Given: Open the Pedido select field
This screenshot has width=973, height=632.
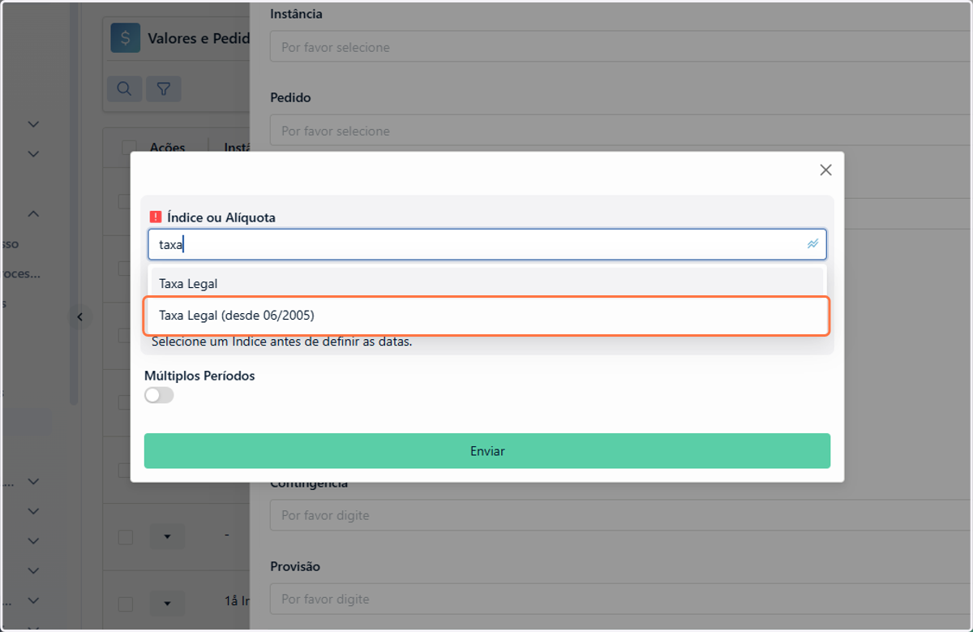Looking at the screenshot, I should click(621, 131).
